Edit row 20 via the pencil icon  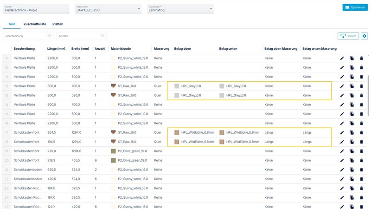(342, 160)
